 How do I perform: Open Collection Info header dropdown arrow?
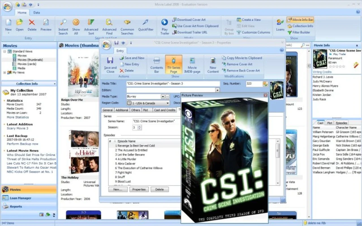(x=54, y=84)
